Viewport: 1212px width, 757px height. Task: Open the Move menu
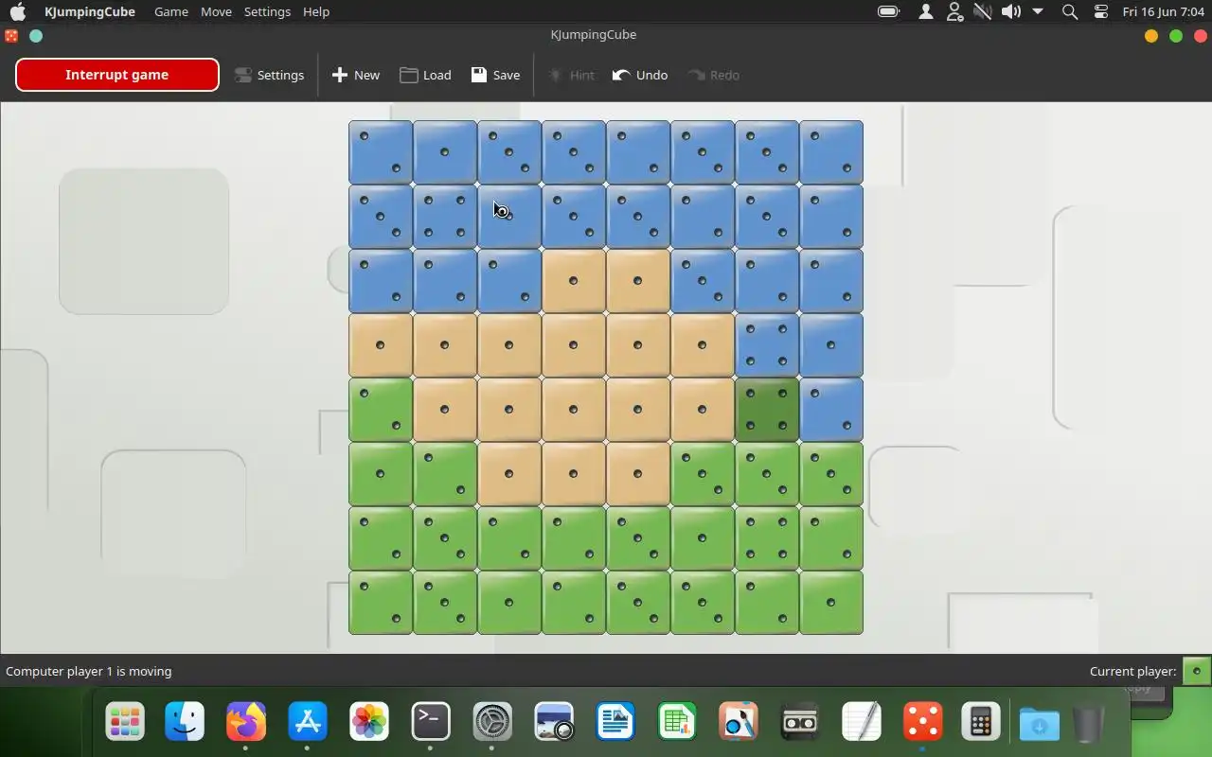click(x=216, y=11)
